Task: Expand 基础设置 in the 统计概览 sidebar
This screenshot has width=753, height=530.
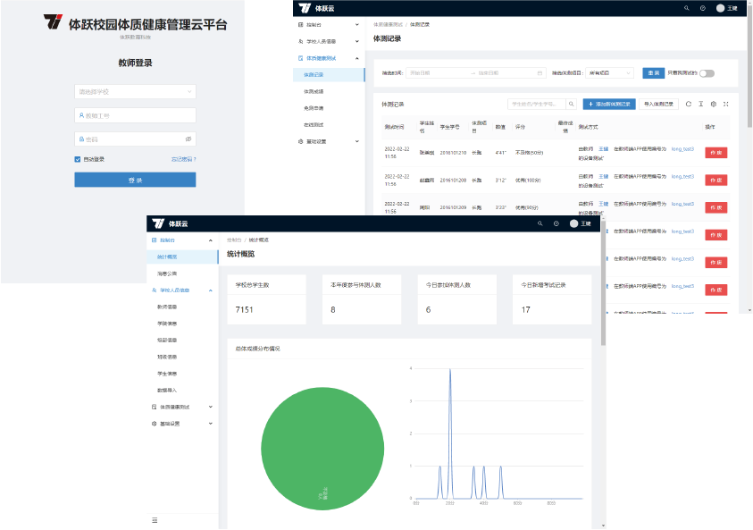Action: 182,423
